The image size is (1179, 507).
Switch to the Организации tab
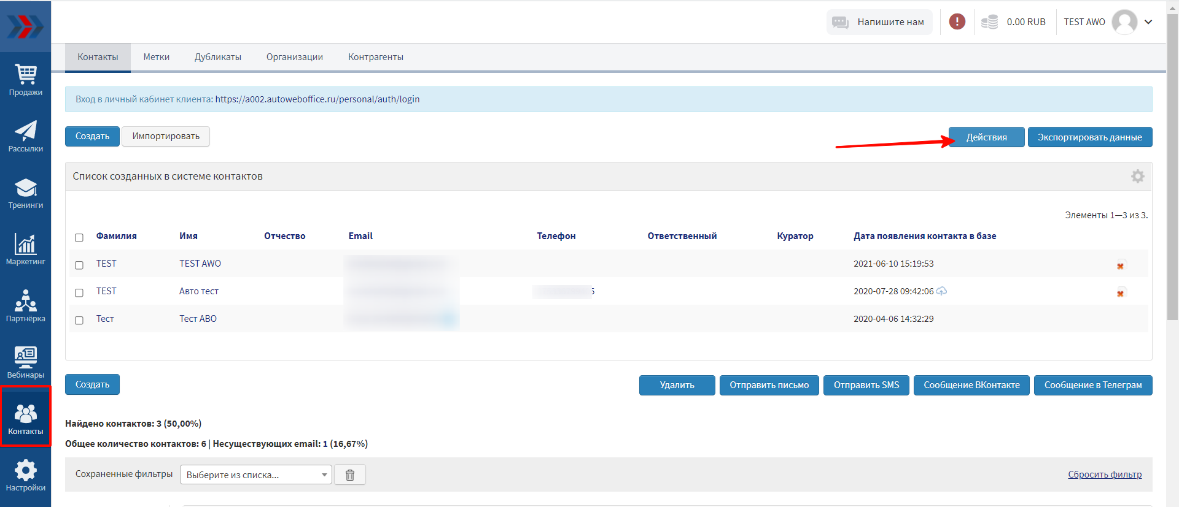(294, 57)
